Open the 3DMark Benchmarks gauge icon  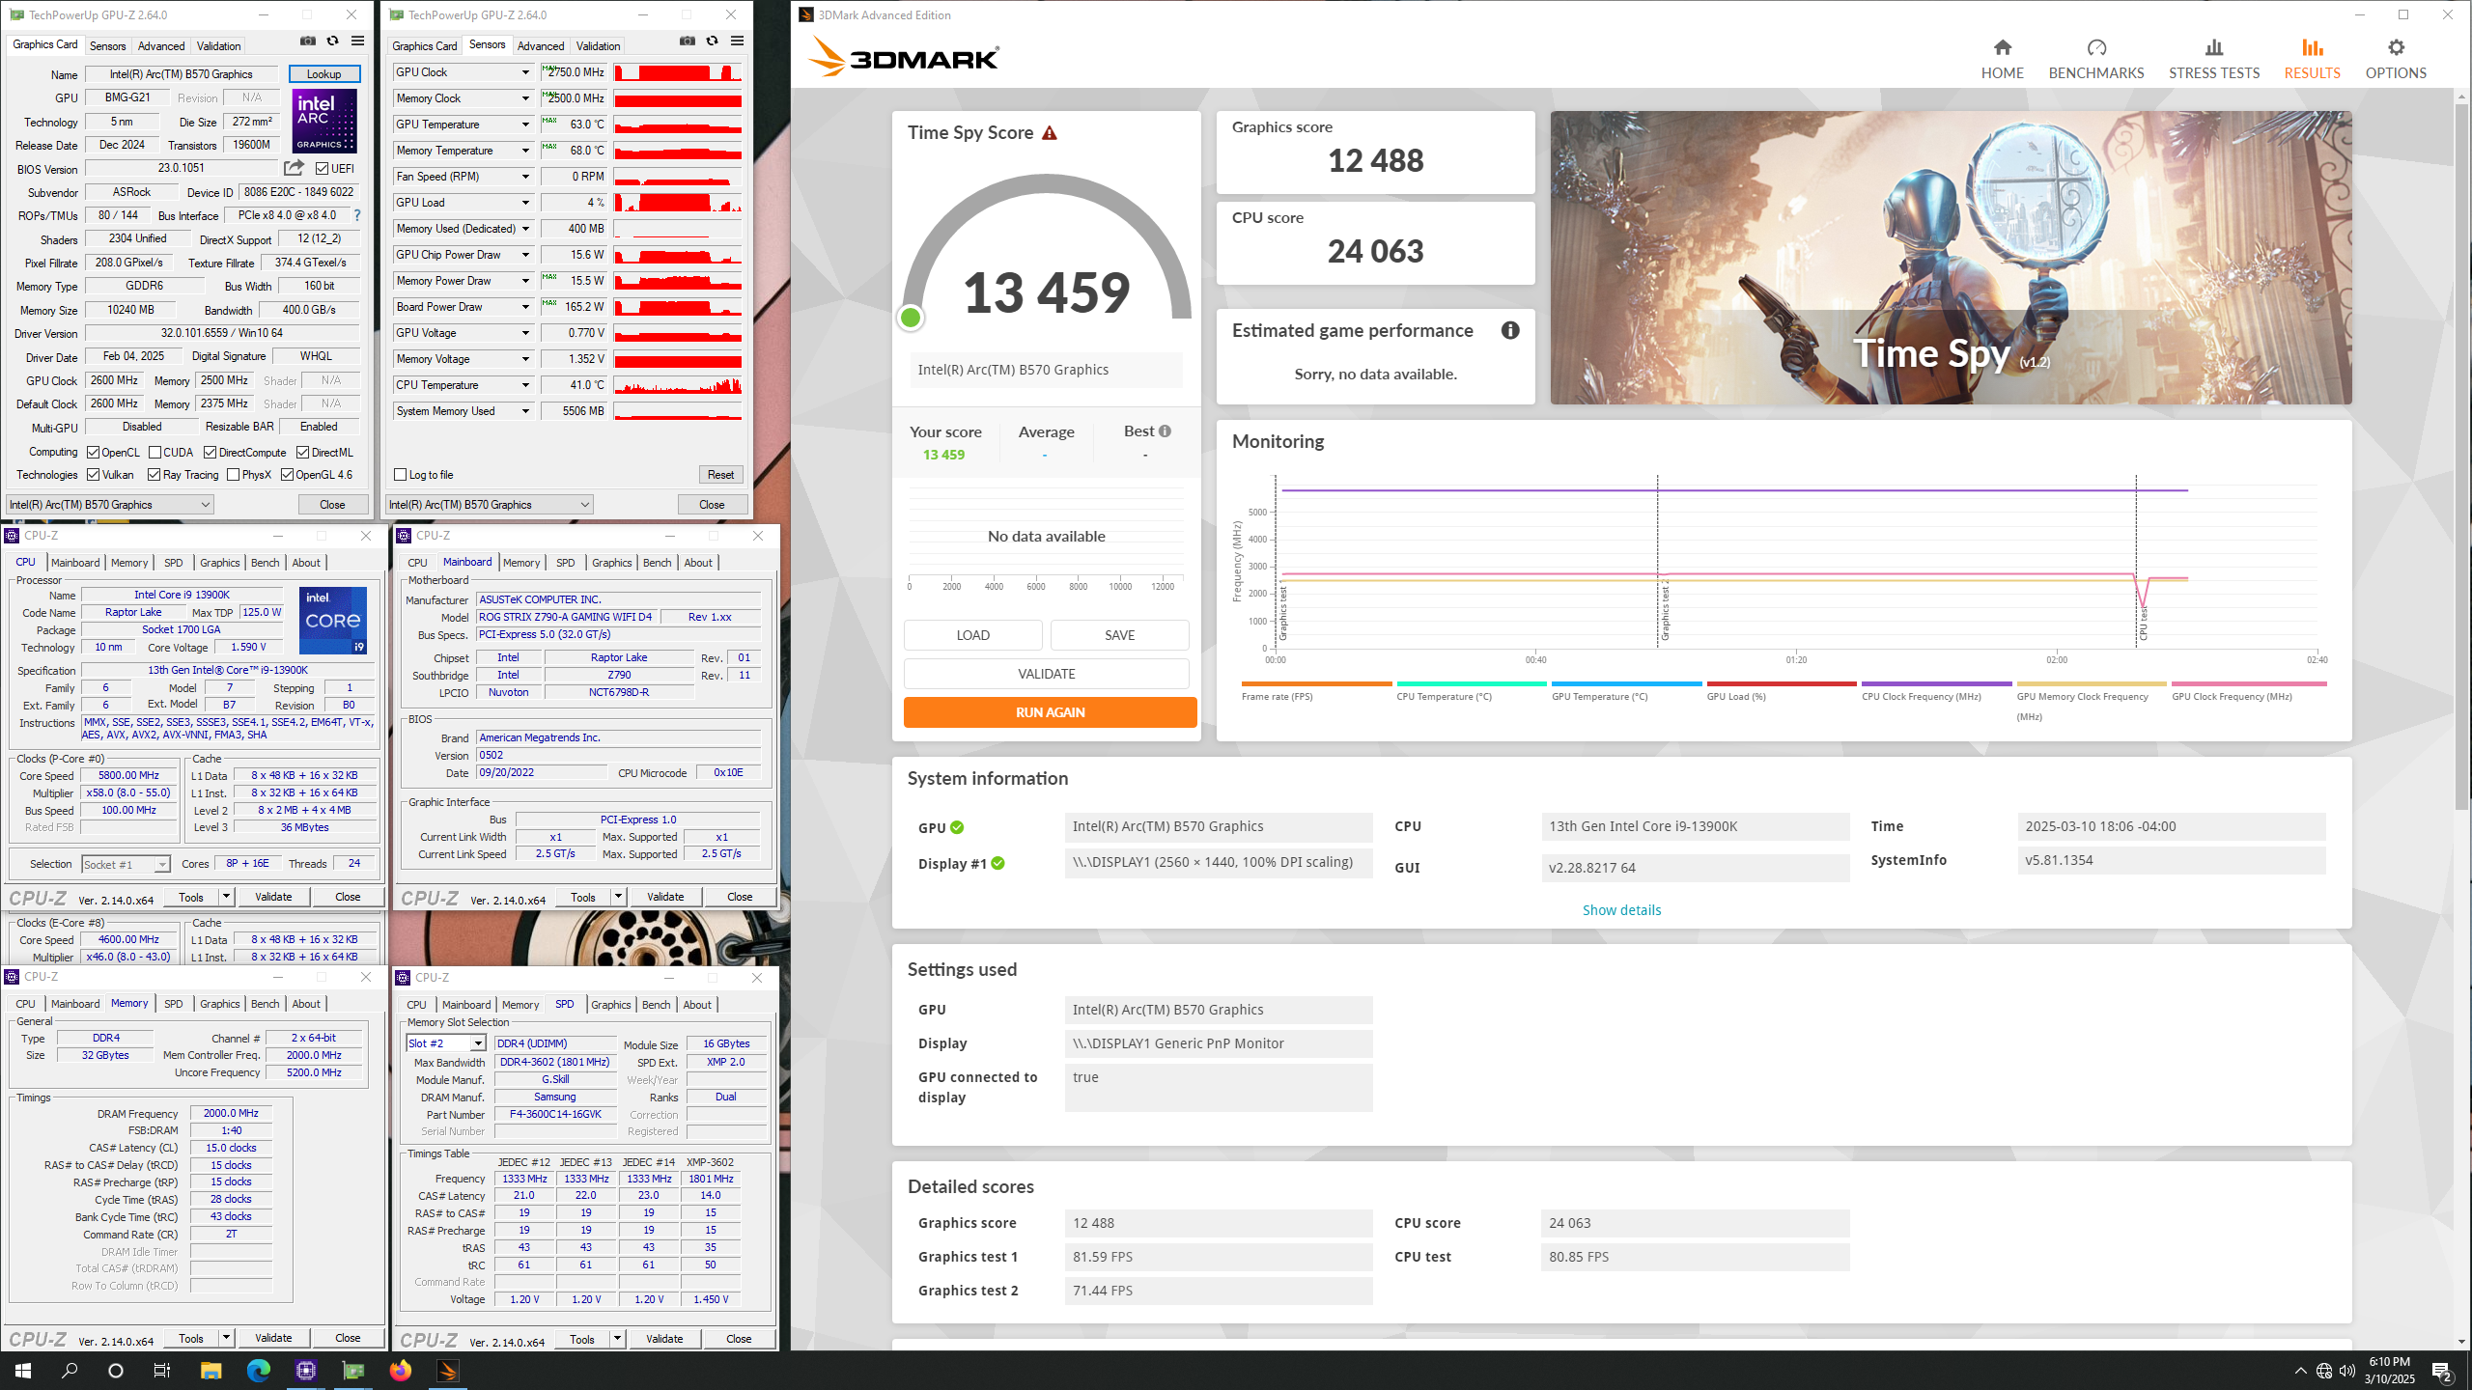tap(2096, 47)
